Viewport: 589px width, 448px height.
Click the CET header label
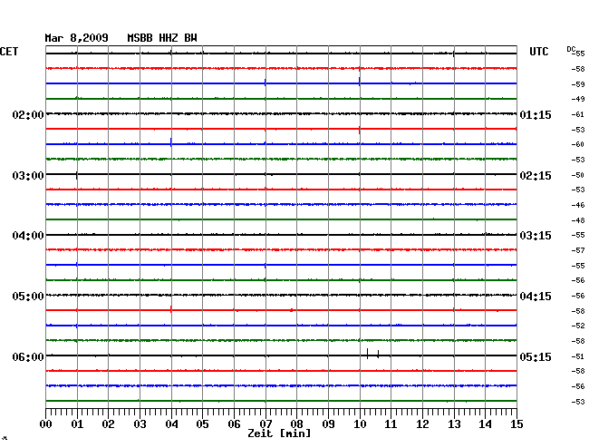coord(9,52)
